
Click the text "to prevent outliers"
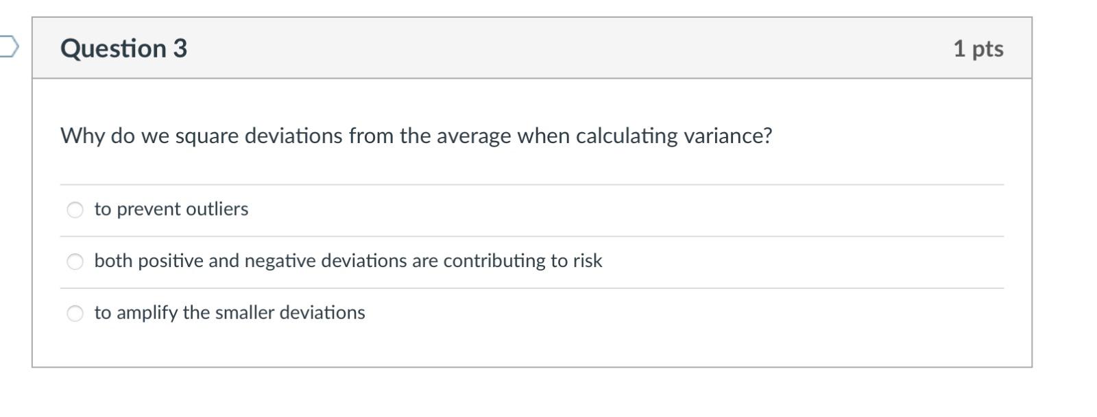(171, 209)
